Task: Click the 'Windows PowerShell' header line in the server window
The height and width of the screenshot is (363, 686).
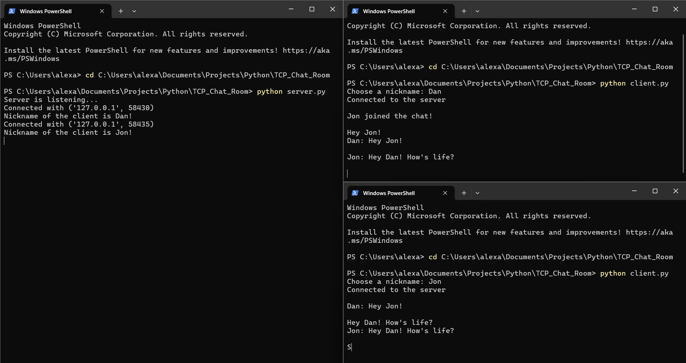Action: 42,26
